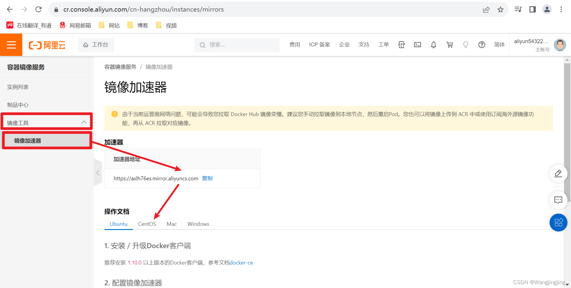Share this page icon

(486, 10)
